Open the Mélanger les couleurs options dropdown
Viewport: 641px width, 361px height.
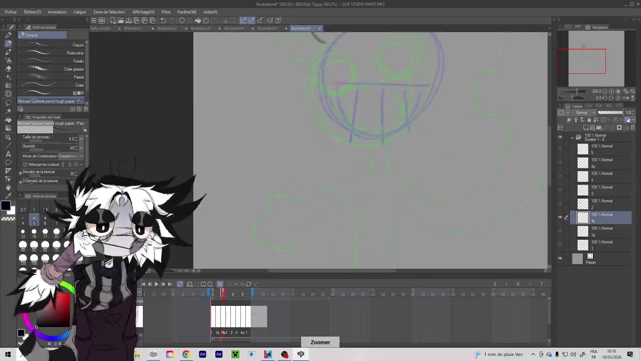[x=81, y=164]
